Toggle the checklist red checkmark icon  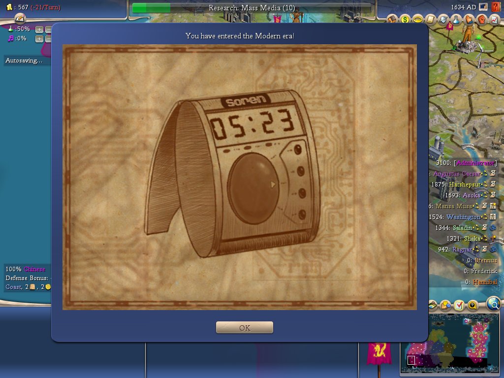(x=459, y=305)
